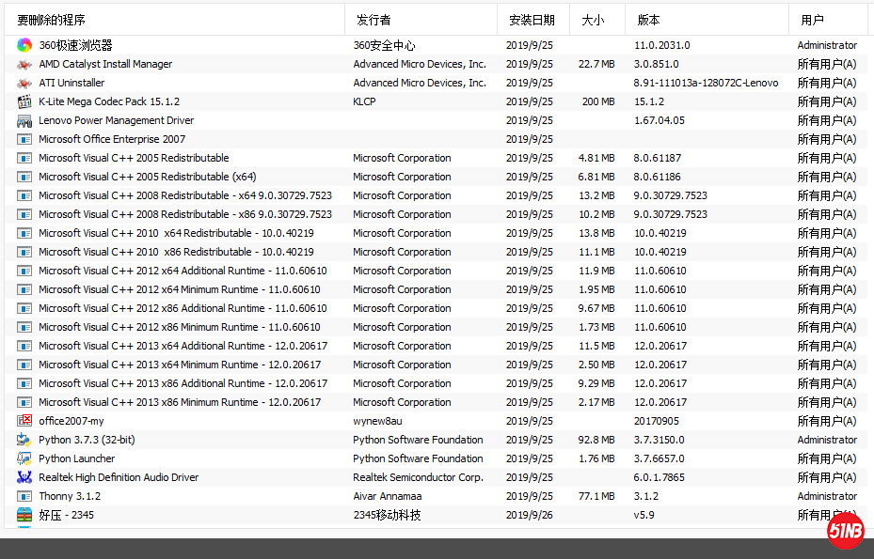Click the Lenovo Power Management Driver icon
The height and width of the screenshot is (559, 874).
(24, 120)
